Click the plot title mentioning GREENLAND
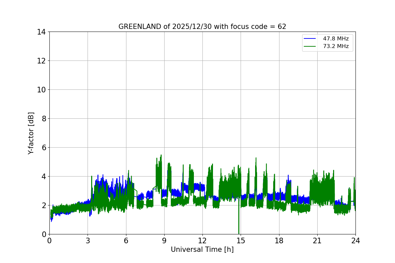Screen dimensions: 395x263 (202, 27)
